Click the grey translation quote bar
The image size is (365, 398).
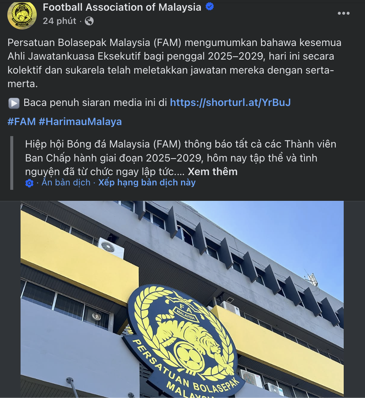[12, 163]
